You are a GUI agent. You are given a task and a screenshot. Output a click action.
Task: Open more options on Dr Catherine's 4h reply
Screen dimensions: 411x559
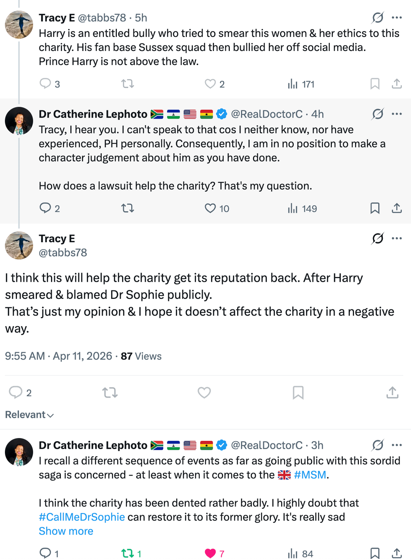point(397,114)
